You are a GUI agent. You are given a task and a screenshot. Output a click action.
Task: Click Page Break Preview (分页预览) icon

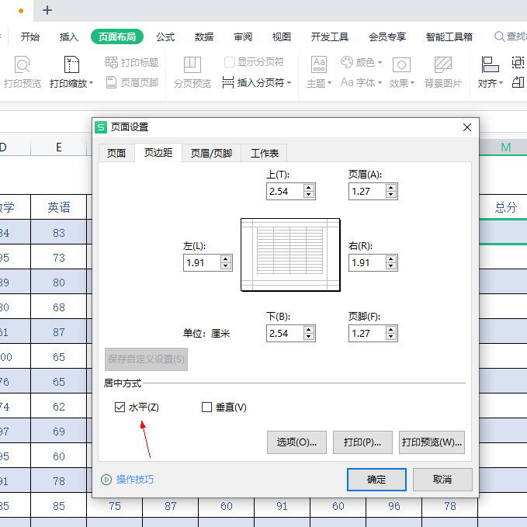tap(192, 64)
